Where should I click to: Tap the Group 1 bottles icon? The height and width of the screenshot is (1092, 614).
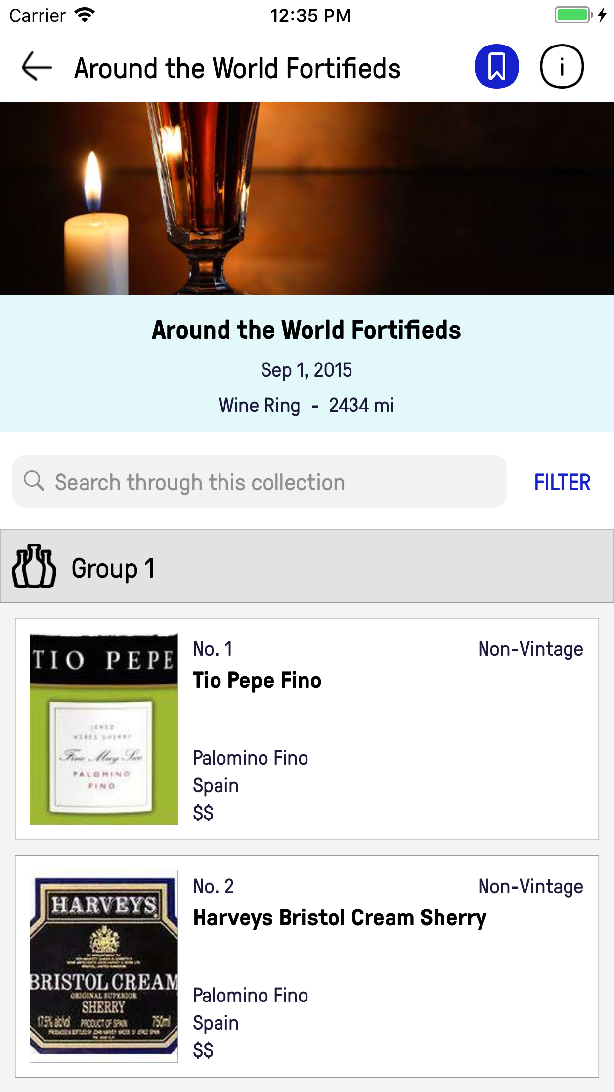(x=34, y=566)
